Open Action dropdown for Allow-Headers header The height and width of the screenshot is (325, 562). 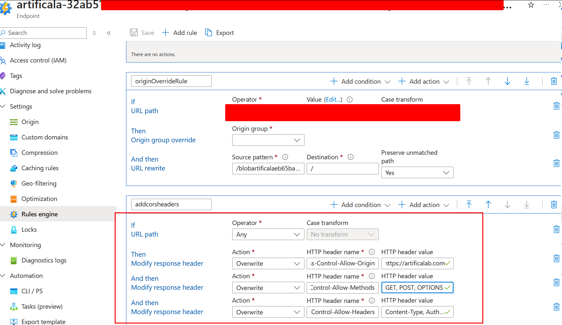point(268,312)
